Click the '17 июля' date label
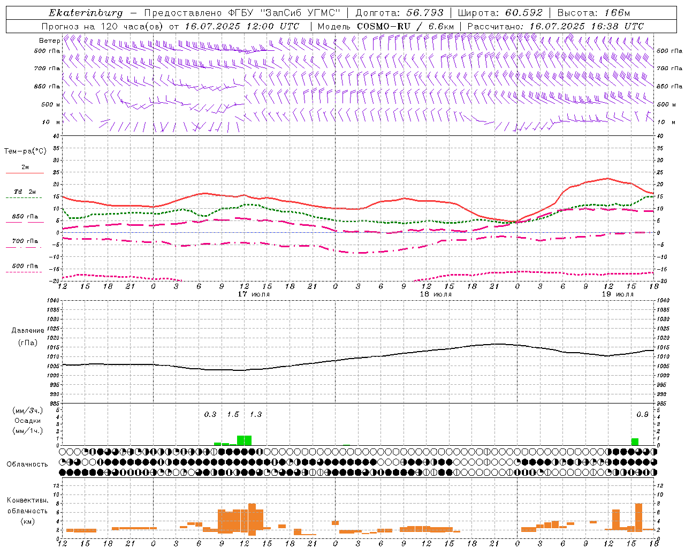Image resolution: width=685 pixels, height=548 pixels. point(254,294)
